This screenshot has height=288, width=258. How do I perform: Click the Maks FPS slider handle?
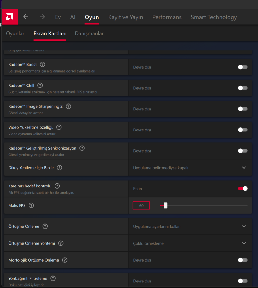(165, 205)
